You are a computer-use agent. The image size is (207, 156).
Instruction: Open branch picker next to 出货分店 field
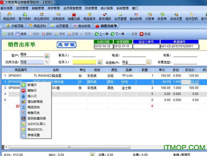click(x=47, y=62)
